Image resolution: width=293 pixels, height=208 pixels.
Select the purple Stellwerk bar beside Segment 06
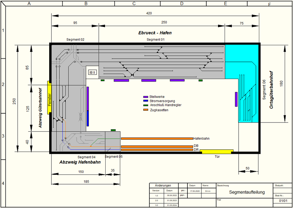click(x=236, y=99)
